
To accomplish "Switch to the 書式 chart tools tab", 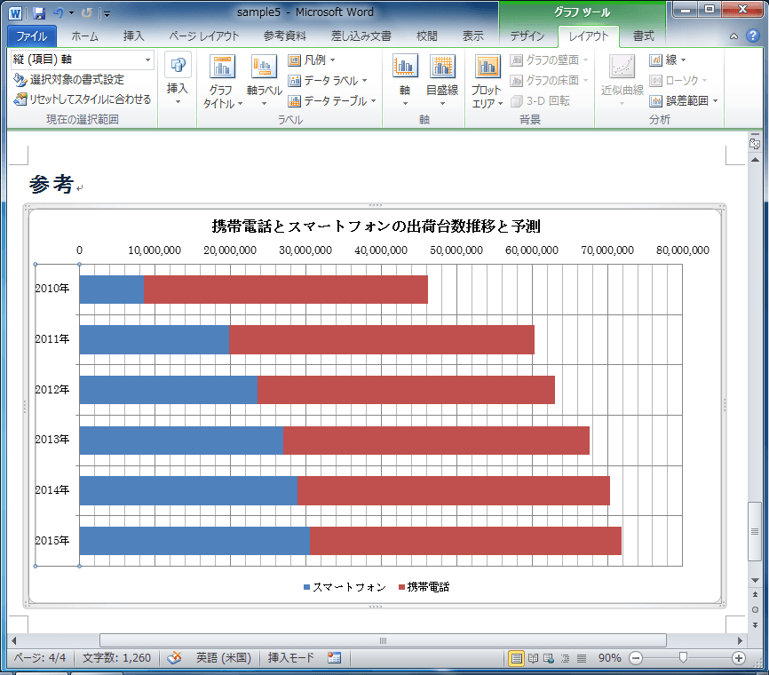I will pos(644,36).
